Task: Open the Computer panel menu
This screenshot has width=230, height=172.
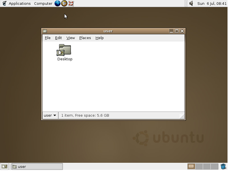Action: (43, 4)
